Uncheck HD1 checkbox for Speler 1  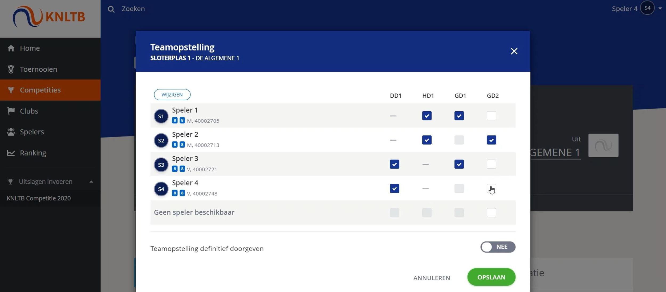click(427, 116)
